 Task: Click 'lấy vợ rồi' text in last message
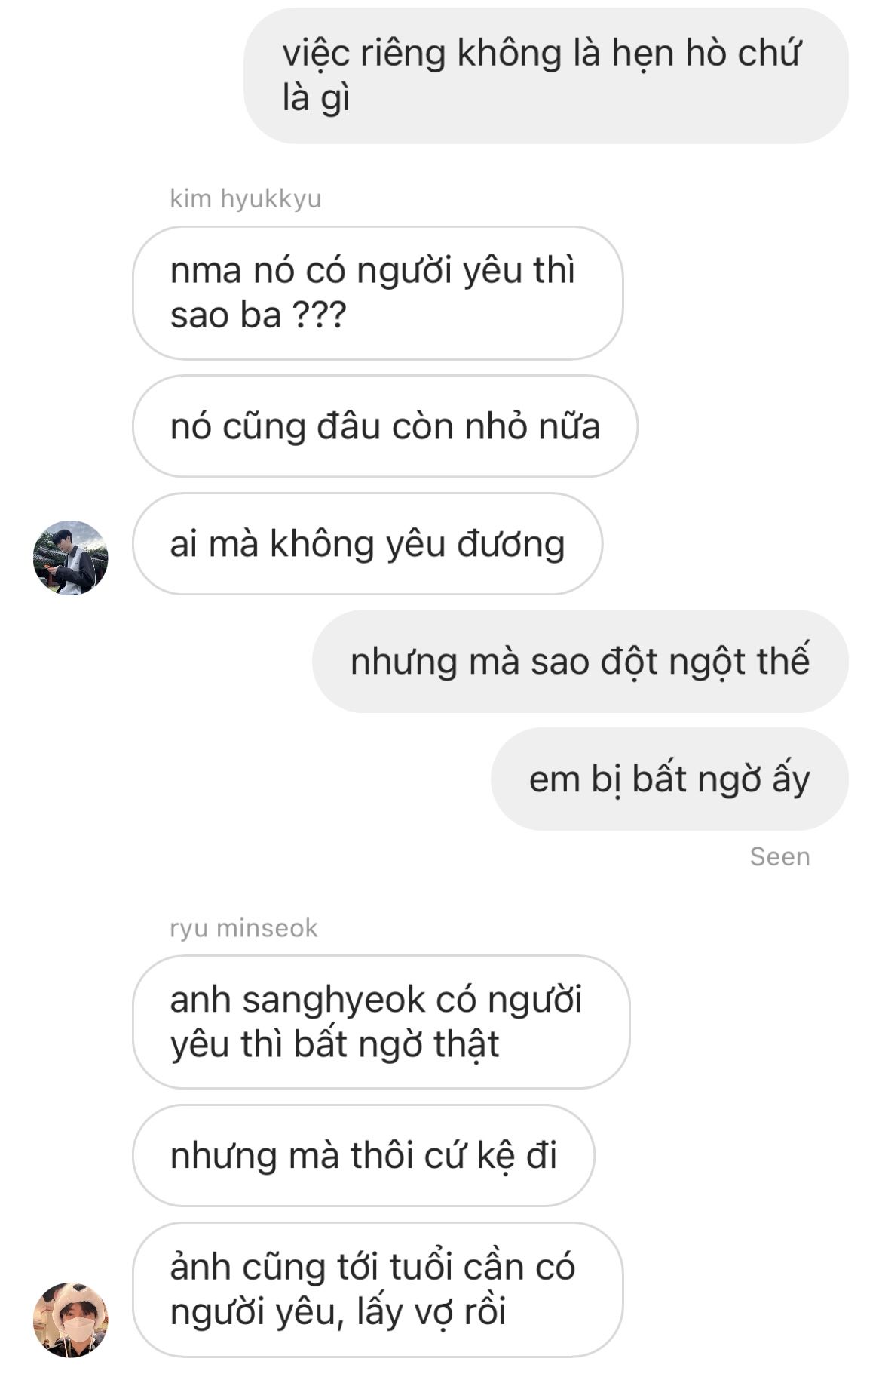(x=431, y=1313)
